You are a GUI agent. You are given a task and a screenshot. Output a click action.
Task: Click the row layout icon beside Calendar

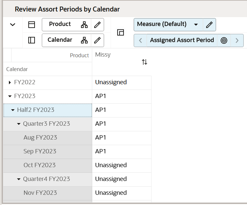click(x=32, y=40)
